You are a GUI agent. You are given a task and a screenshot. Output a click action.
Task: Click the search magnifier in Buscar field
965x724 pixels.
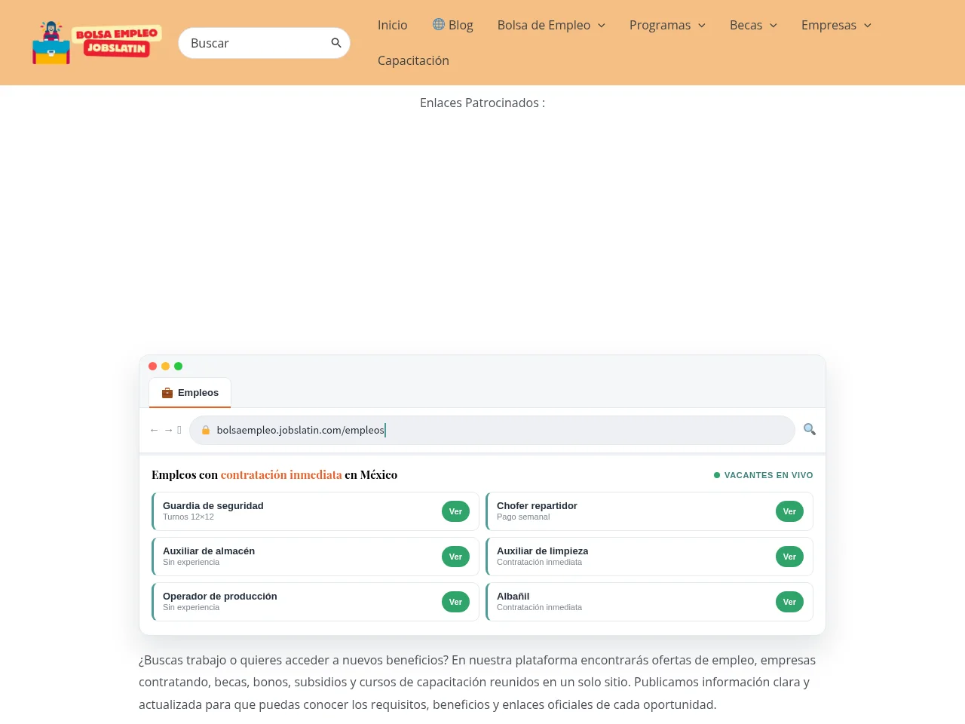[336, 43]
